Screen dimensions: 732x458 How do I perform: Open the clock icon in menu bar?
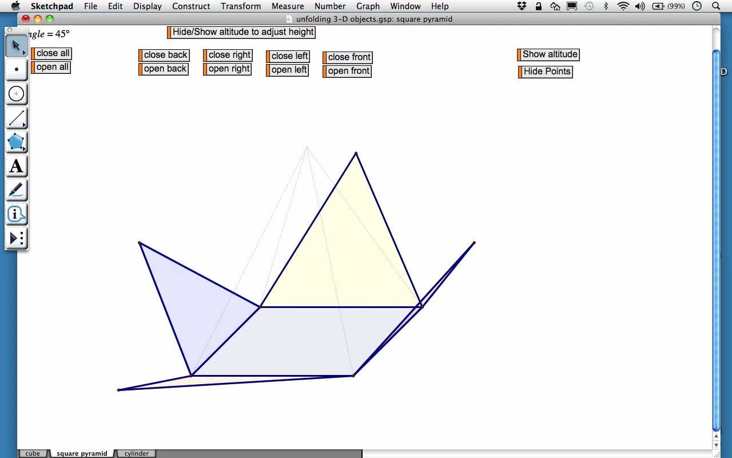(697, 6)
